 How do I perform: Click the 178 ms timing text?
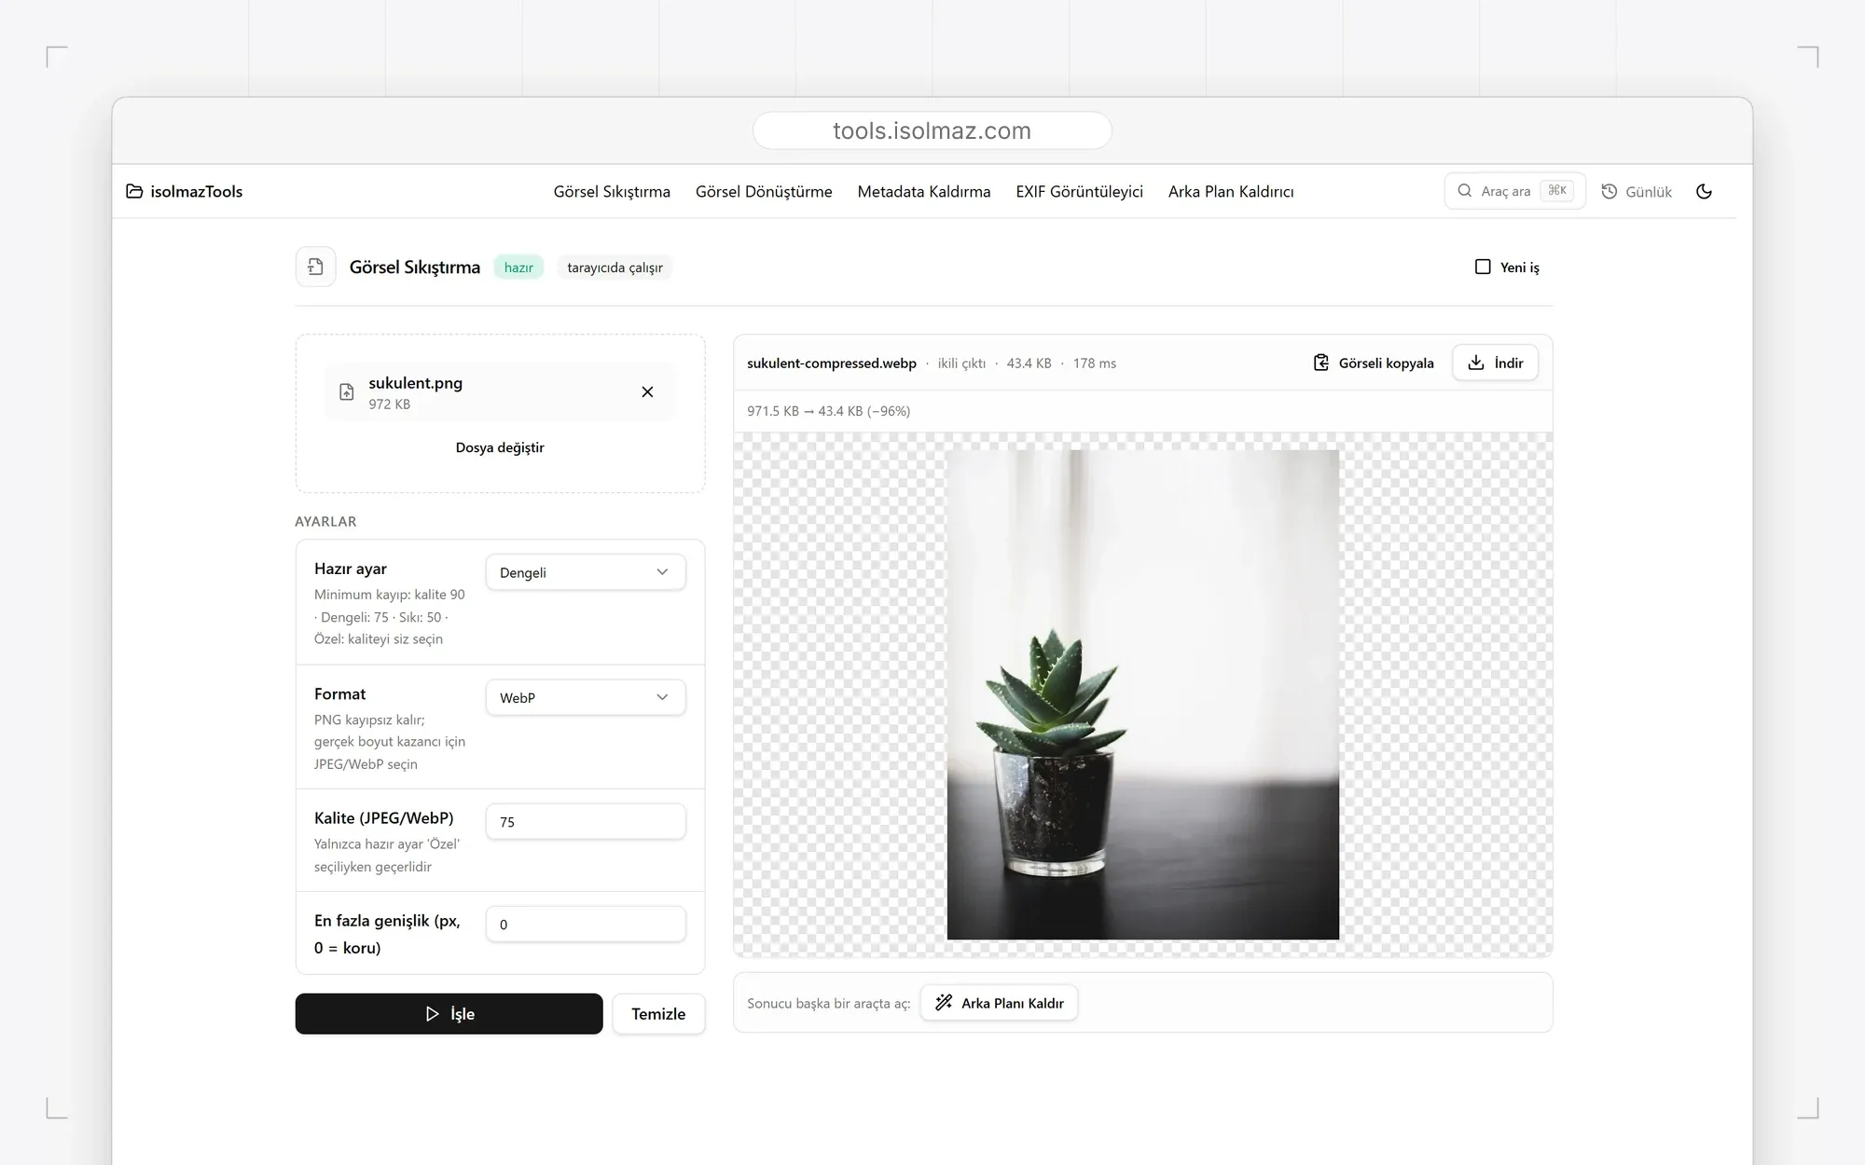[x=1095, y=363]
